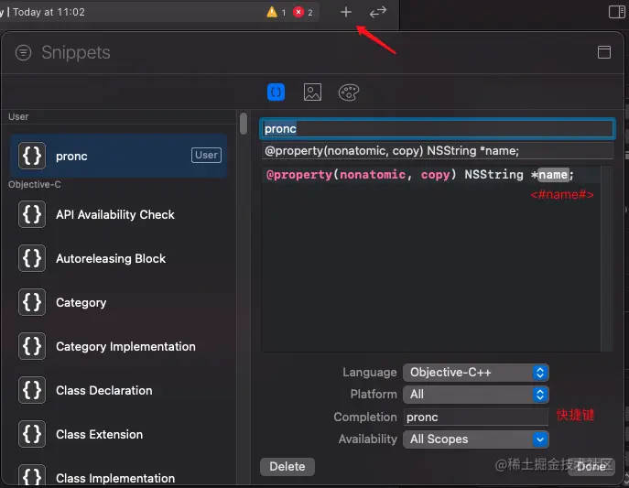Screen dimensions: 629x488
Task: Select the Category snippet
Action: (119, 302)
